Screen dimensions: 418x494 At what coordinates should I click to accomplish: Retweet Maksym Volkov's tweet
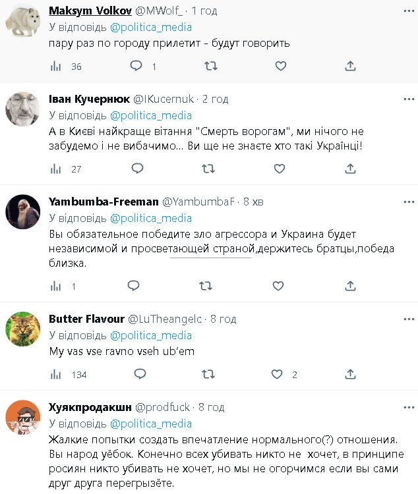[x=210, y=66]
